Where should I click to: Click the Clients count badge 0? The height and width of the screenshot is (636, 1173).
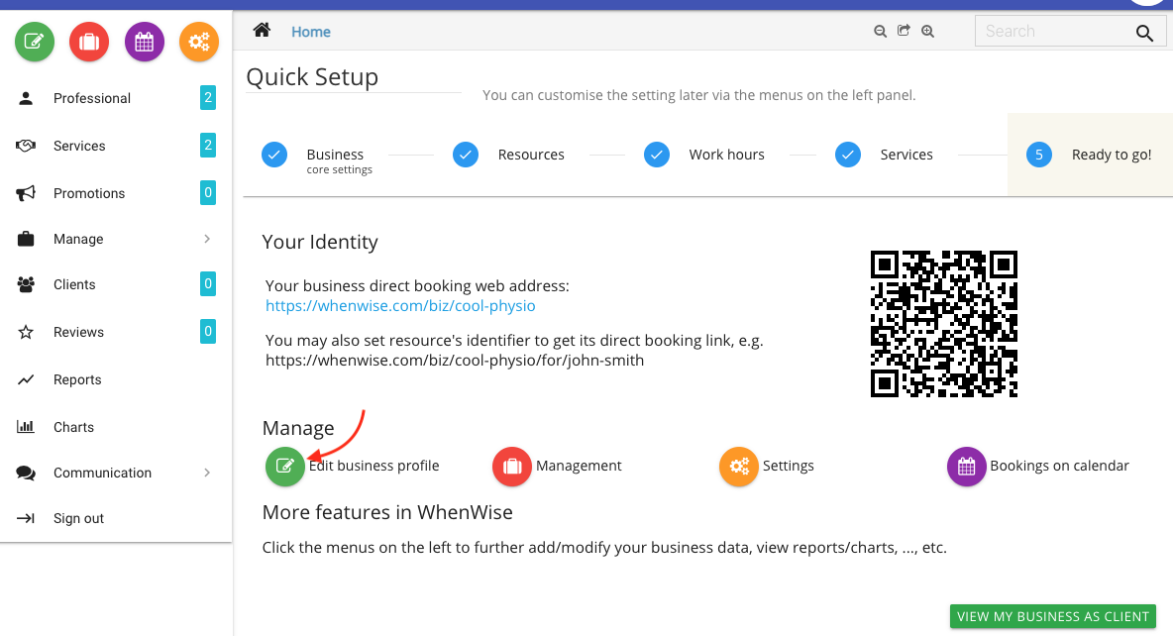208,284
